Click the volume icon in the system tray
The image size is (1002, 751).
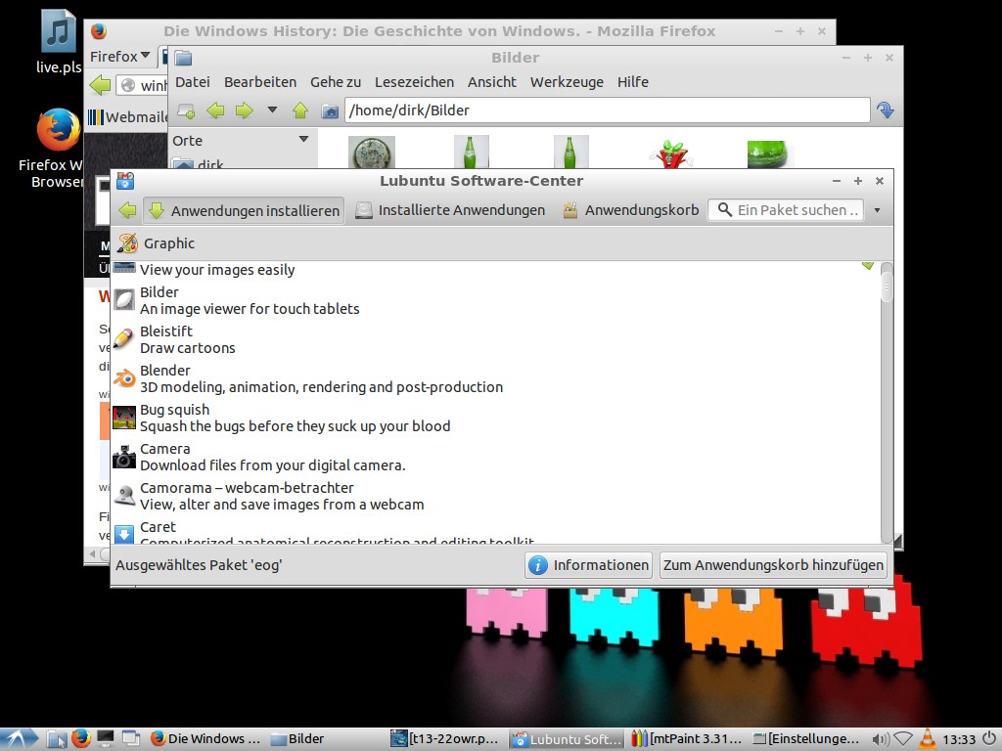(x=881, y=739)
